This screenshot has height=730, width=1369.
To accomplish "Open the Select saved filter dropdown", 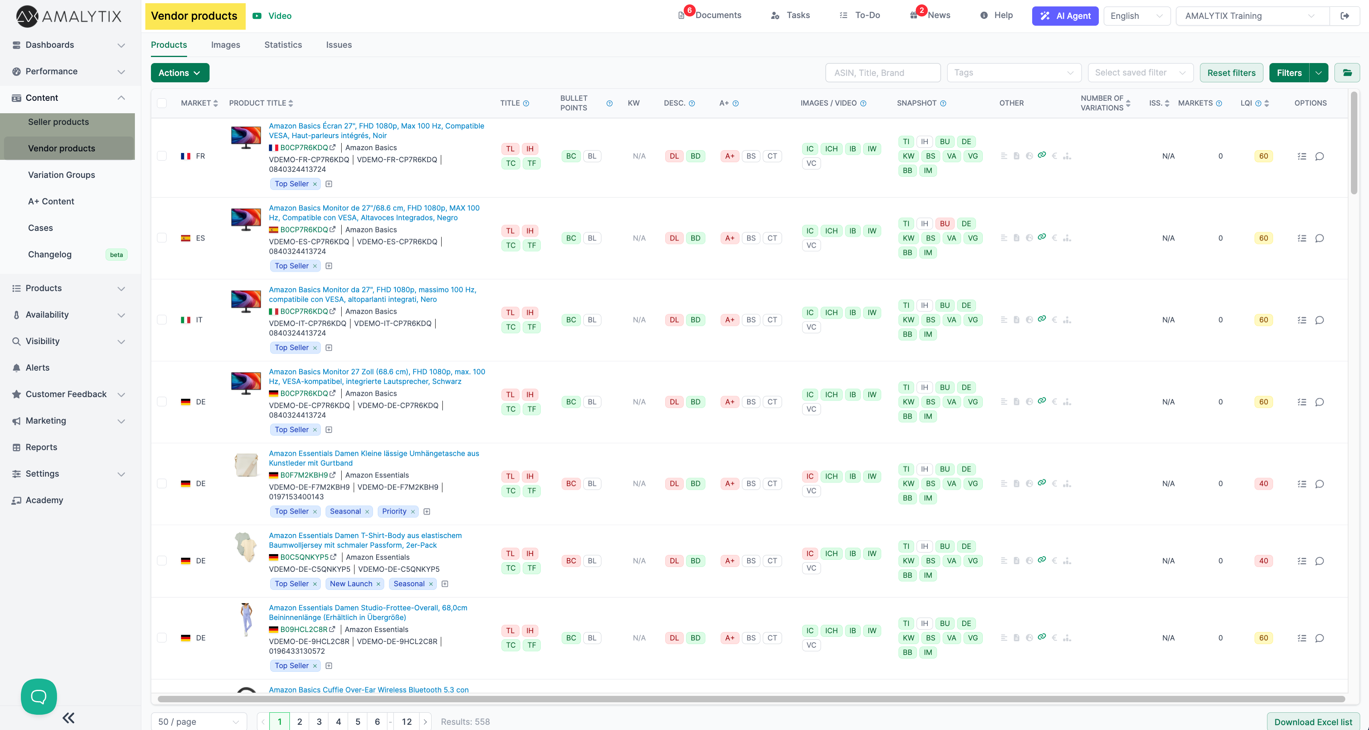I will click(x=1140, y=73).
